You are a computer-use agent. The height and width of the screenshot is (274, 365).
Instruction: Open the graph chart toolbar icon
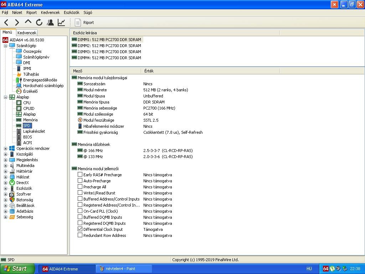pyautogui.click(x=61, y=22)
